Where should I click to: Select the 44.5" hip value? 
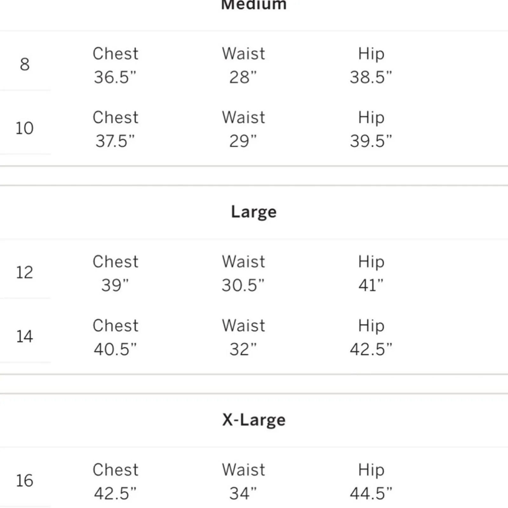point(371,493)
